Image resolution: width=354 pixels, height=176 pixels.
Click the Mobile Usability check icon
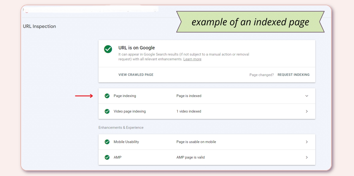coord(107,142)
